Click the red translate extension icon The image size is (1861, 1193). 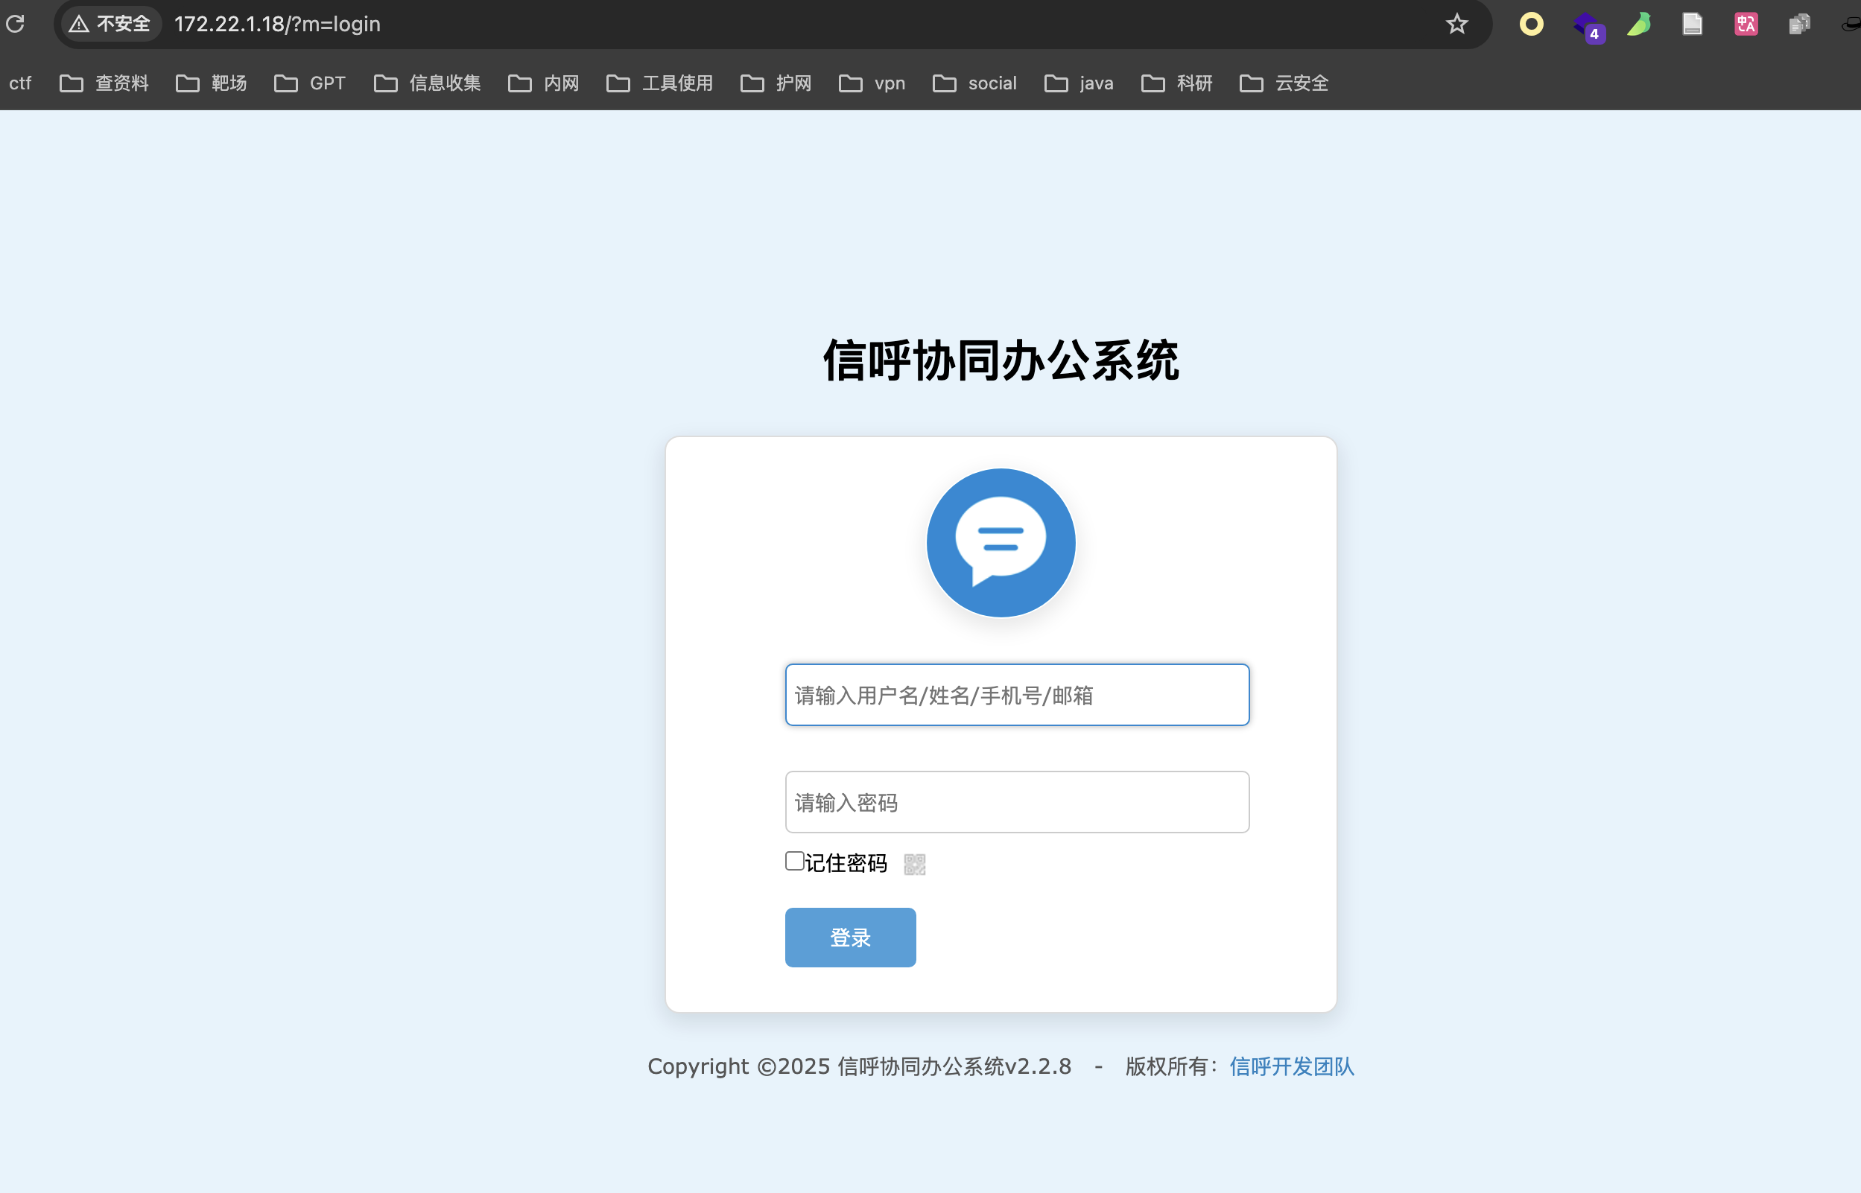pos(1746,24)
